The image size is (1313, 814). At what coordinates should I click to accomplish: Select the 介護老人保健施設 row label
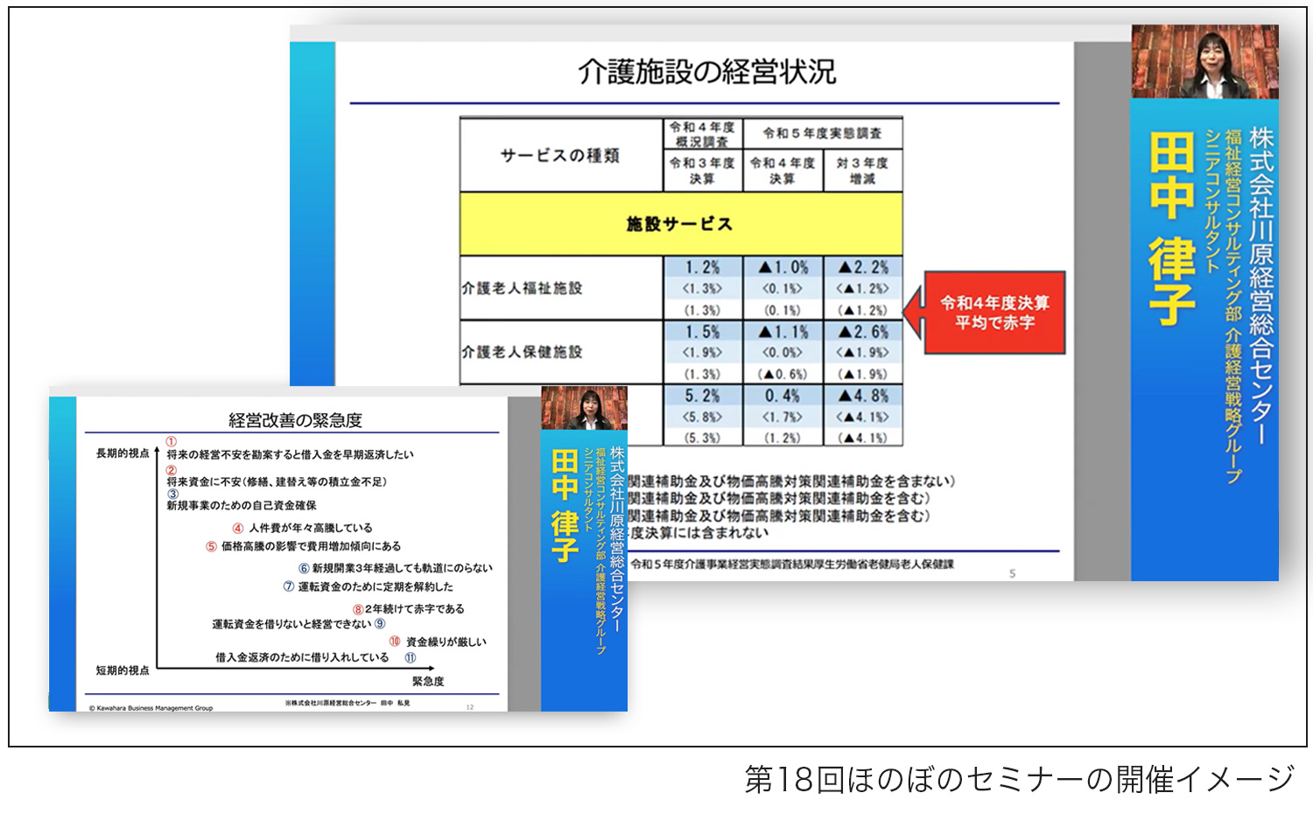[x=523, y=352]
